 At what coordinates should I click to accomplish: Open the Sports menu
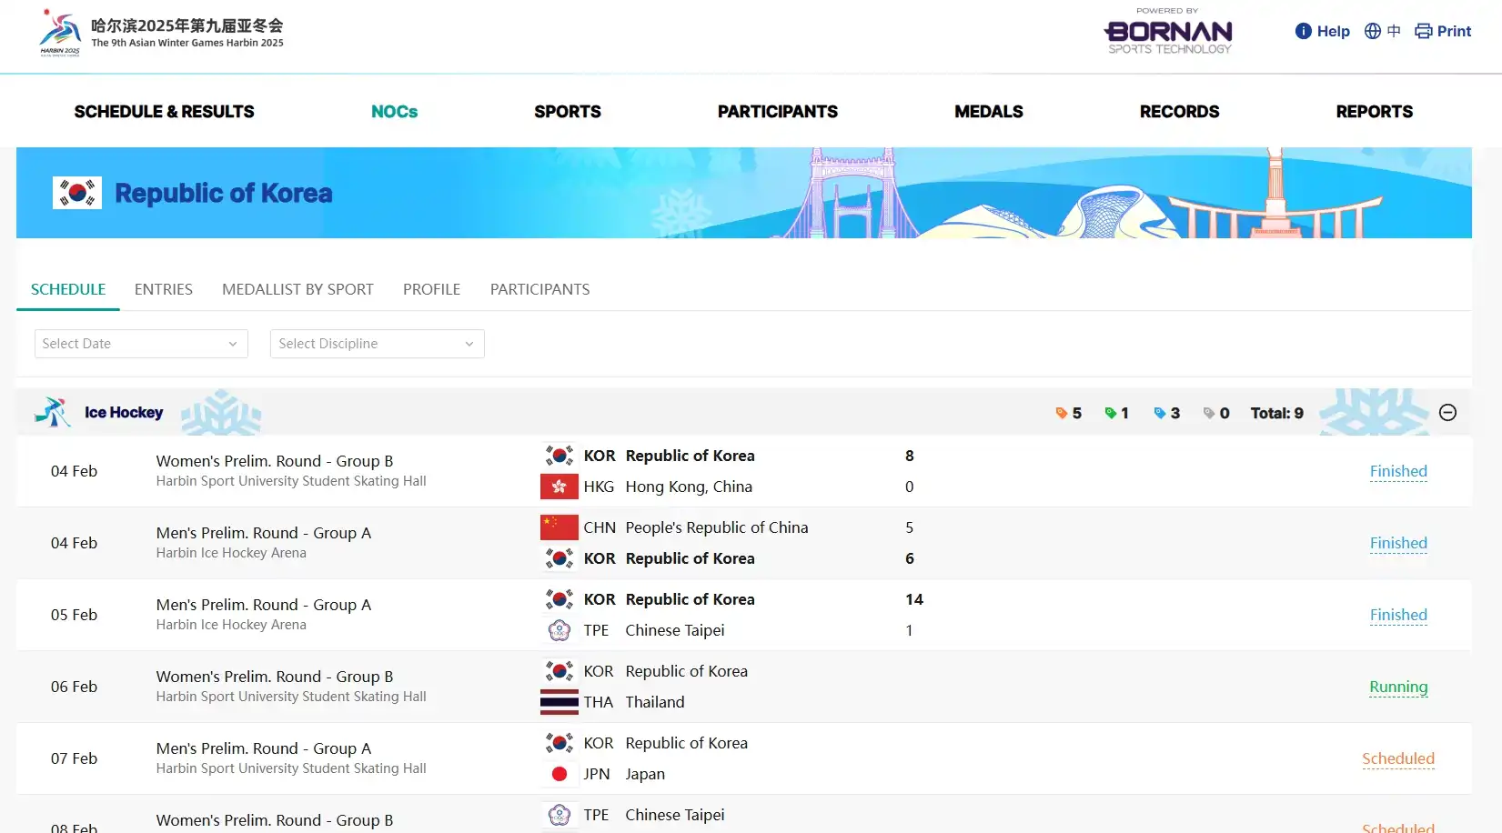click(x=567, y=112)
